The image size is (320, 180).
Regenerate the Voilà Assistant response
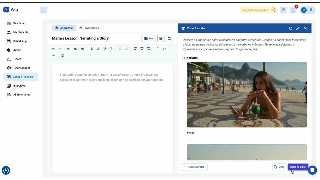291,28
